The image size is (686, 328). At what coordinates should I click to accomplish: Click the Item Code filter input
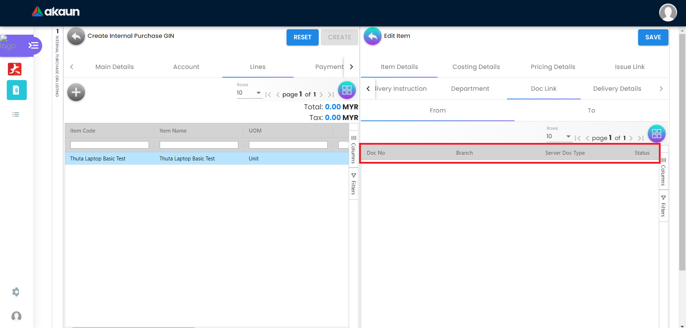pyautogui.click(x=109, y=145)
